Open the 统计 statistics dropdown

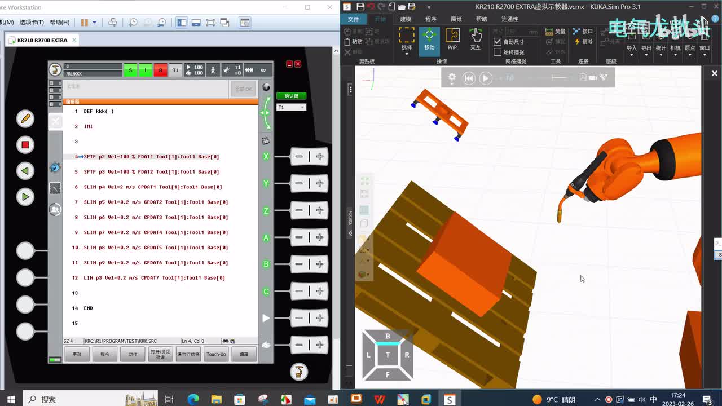661,48
